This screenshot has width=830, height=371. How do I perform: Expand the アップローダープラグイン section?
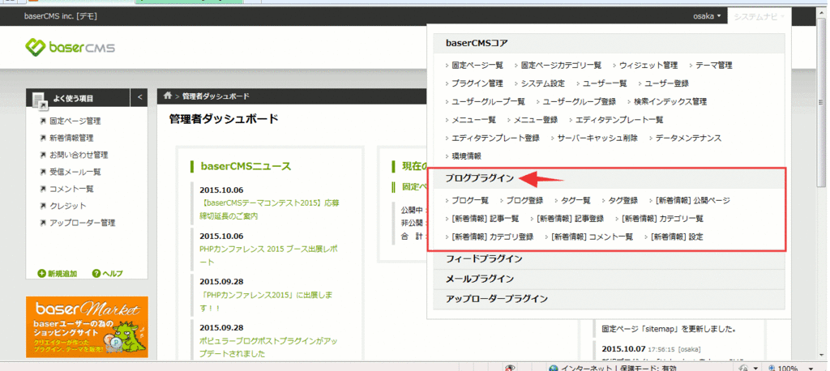click(x=609, y=298)
